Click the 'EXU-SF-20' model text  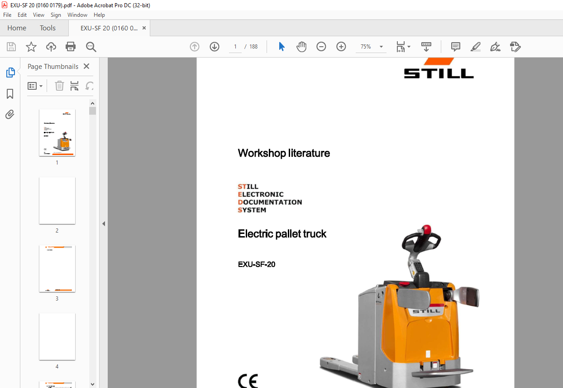pos(257,264)
